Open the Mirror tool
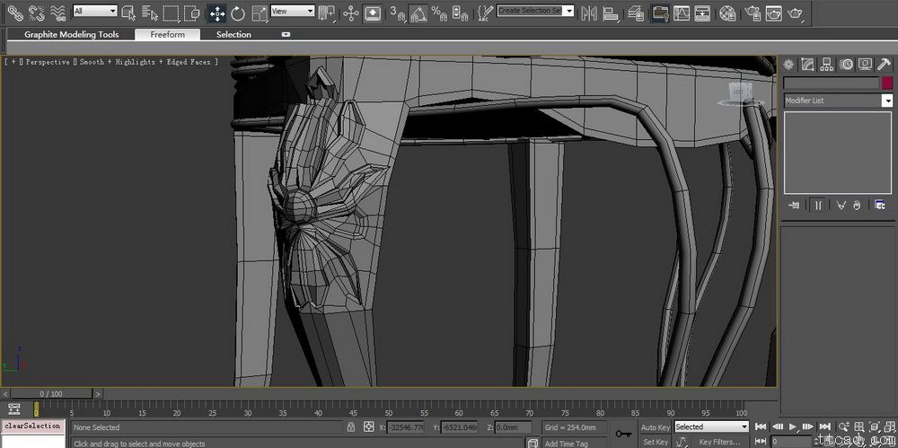898x448 pixels. 589,13
